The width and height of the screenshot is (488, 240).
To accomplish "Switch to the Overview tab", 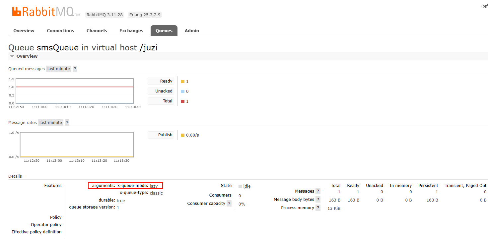I will tap(24, 31).
